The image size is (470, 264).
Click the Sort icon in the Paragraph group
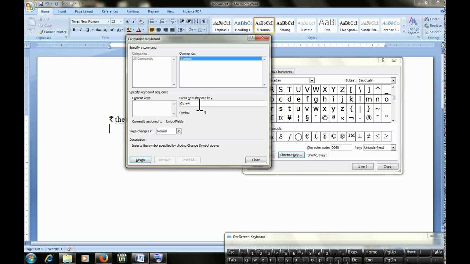[x=196, y=22]
